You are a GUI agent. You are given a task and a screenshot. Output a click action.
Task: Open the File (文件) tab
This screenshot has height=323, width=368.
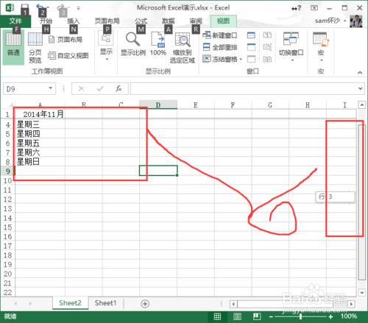pos(15,21)
